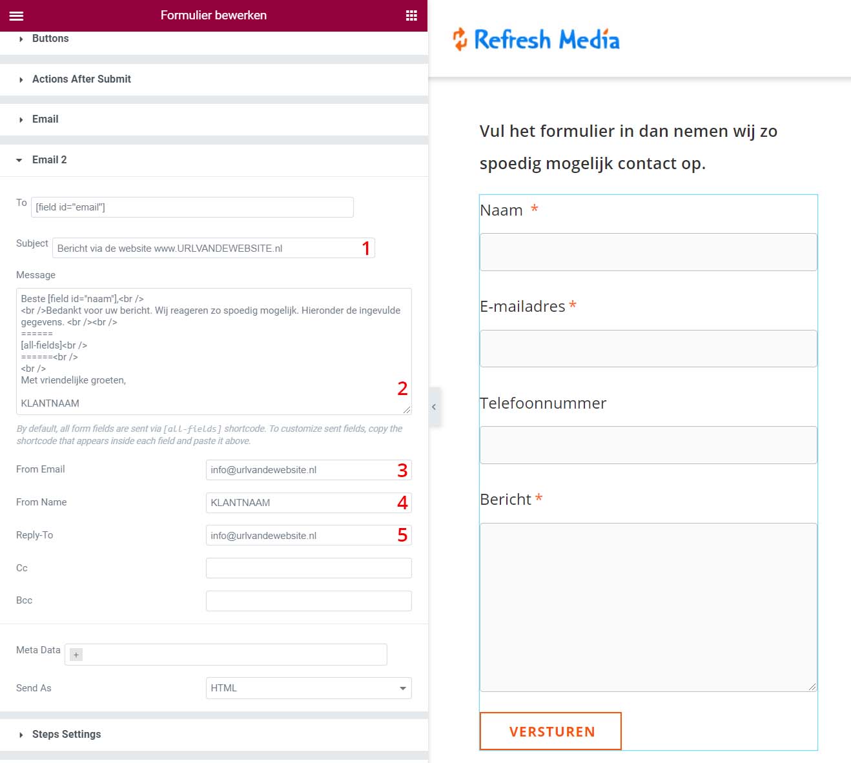Collapse the editor panel with the arrow handle

click(x=434, y=407)
